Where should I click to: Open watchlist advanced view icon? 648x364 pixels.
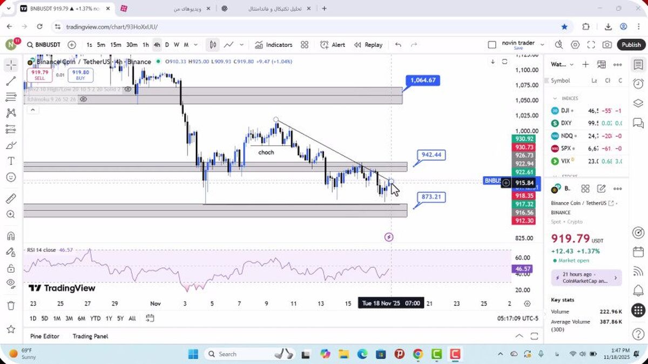[x=602, y=64]
